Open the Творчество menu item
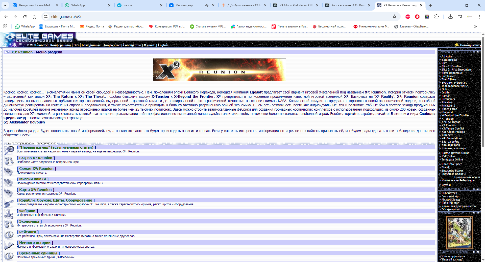Screen dimensions: 485x262 click(112, 45)
